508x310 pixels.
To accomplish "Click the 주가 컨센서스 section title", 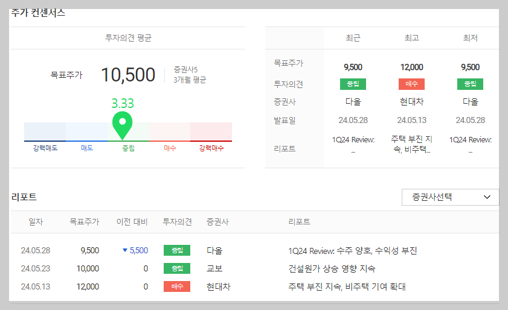I will [38, 13].
